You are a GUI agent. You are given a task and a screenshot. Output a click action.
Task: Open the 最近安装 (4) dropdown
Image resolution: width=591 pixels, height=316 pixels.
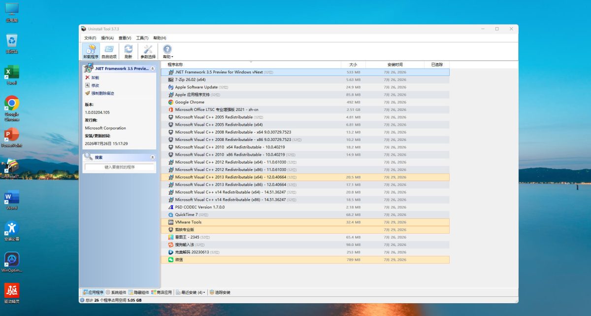click(x=191, y=292)
